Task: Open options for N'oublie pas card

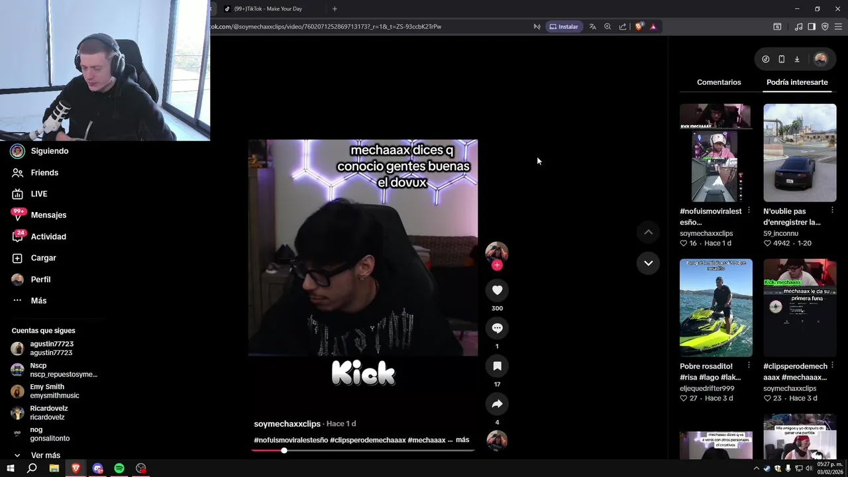Action: tap(833, 211)
